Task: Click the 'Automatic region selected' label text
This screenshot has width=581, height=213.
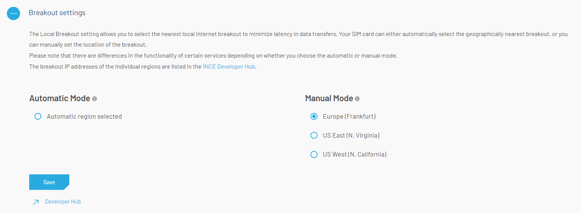Action: pos(84,117)
